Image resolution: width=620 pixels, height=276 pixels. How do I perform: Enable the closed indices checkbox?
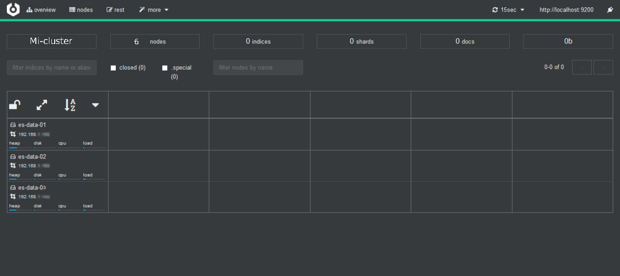point(113,68)
